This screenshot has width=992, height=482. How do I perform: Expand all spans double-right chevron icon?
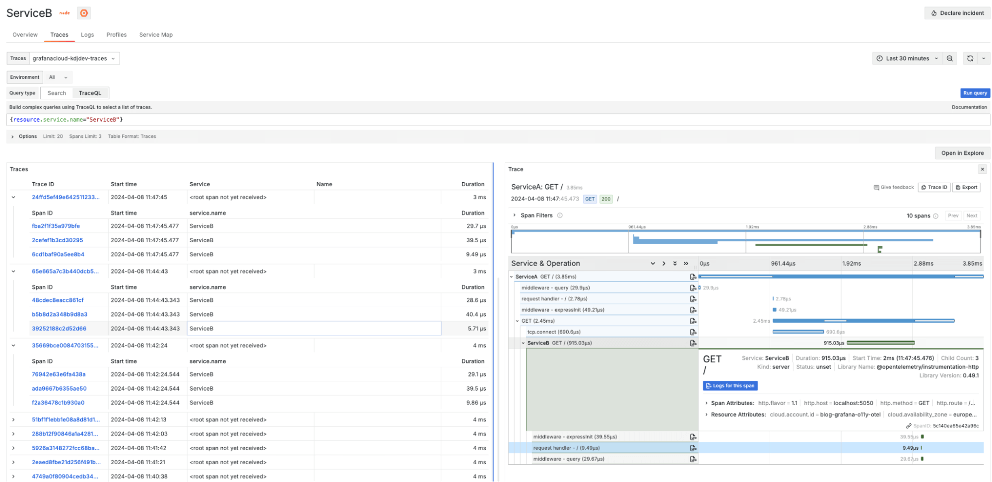pyautogui.click(x=686, y=264)
